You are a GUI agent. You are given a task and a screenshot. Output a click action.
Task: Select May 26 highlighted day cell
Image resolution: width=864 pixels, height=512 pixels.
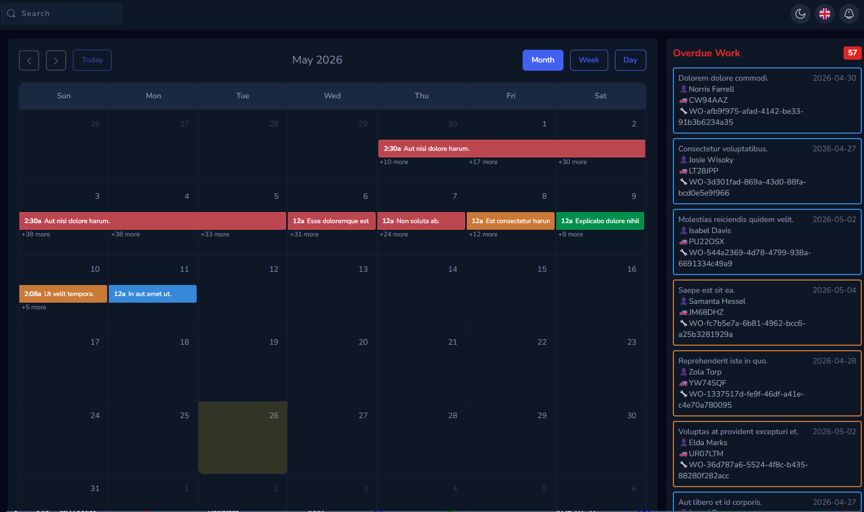243,437
